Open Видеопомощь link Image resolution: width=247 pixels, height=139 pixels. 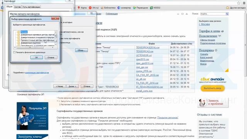[x=207, y=61]
